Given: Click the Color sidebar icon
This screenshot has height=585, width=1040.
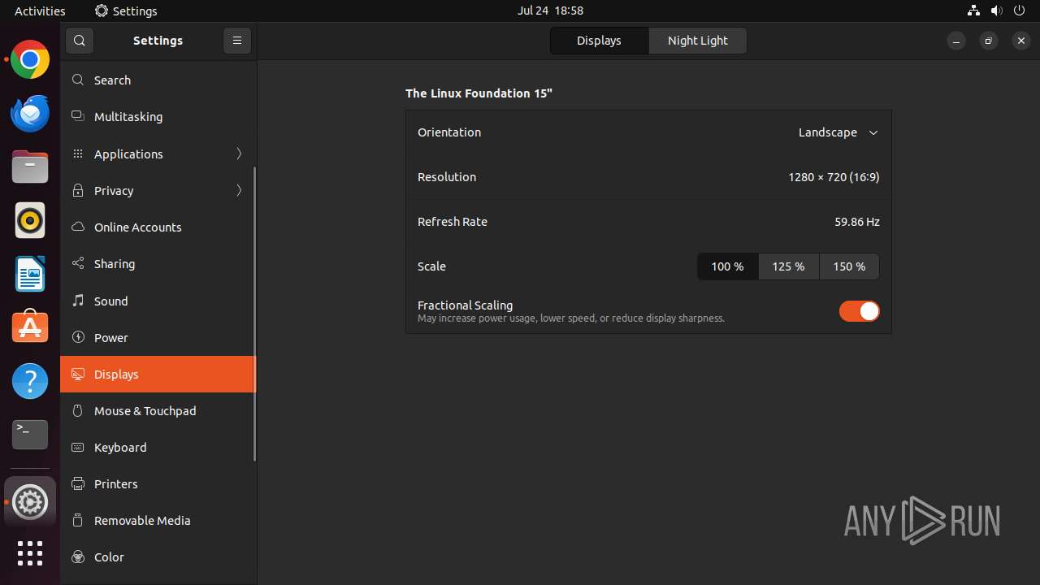Looking at the screenshot, I should tap(78, 557).
